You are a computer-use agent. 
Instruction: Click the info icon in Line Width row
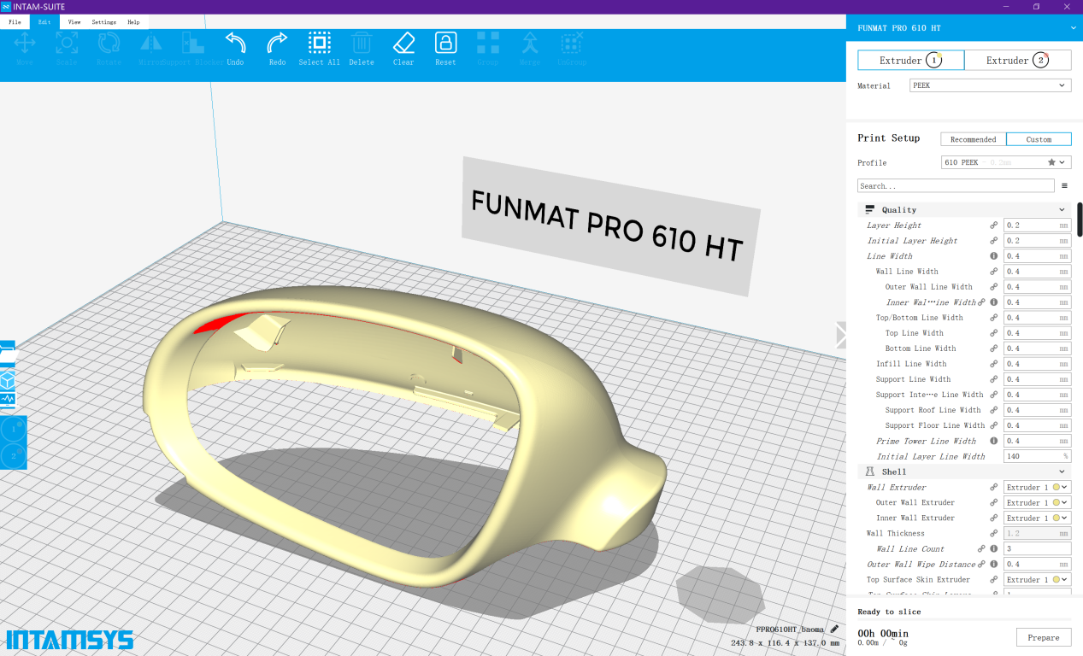tap(993, 256)
